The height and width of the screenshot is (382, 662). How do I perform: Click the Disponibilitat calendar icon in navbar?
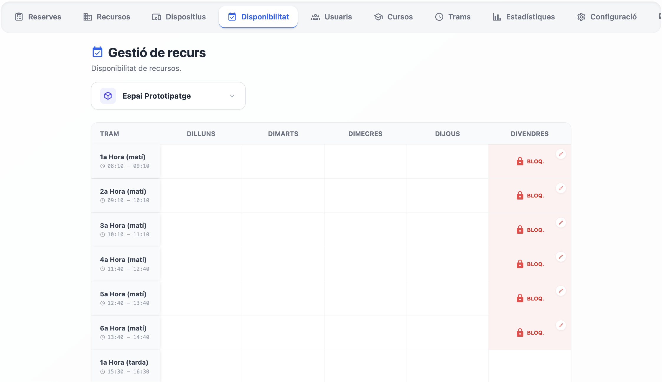pyautogui.click(x=232, y=17)
